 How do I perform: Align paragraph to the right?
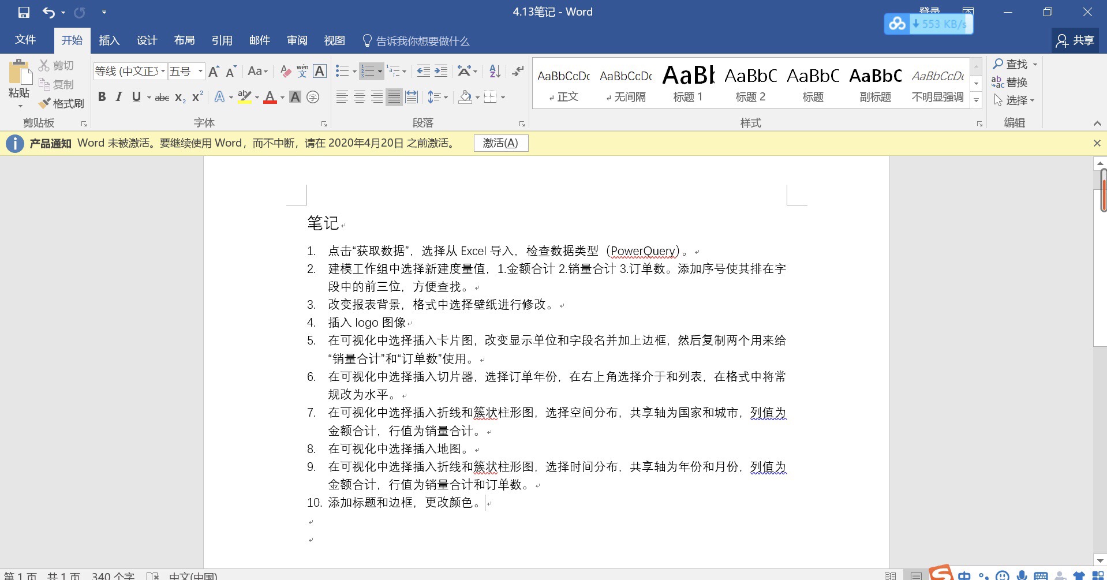[376, 98]
